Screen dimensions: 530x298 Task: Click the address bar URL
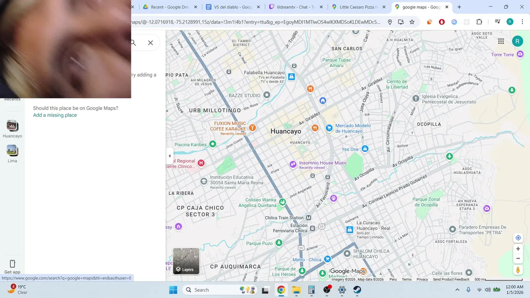click(x=256, y=22)
